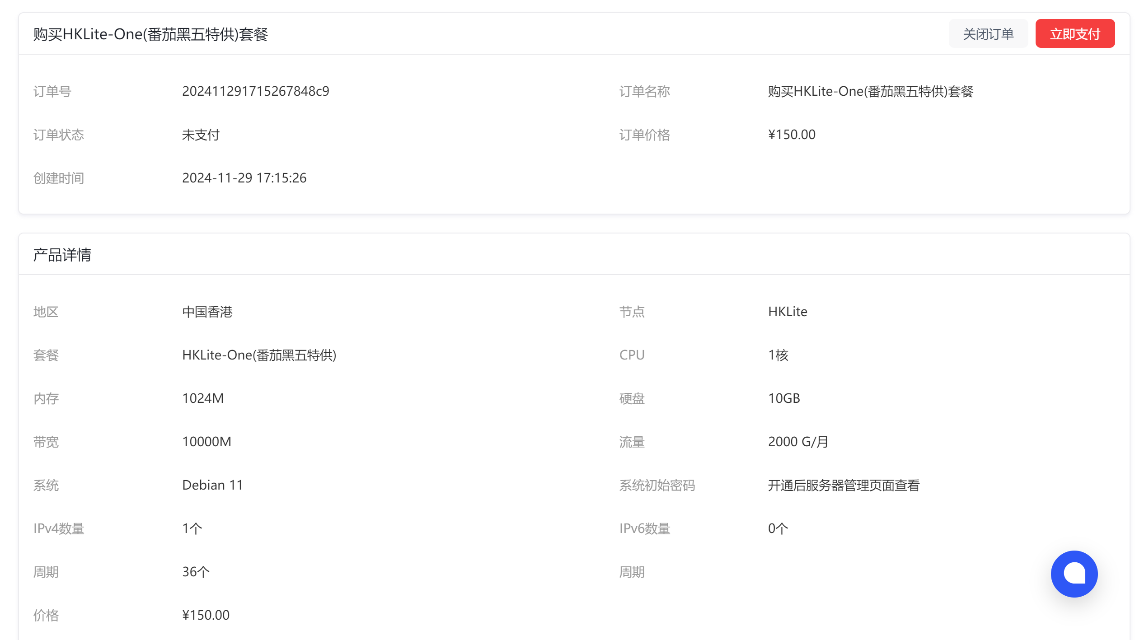Click the memory value 1024M
The height and width of the screenshot is (640, 1135).
[203, 398]
